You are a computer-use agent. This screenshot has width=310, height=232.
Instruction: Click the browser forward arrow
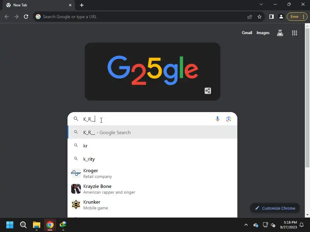coord(16,17)
